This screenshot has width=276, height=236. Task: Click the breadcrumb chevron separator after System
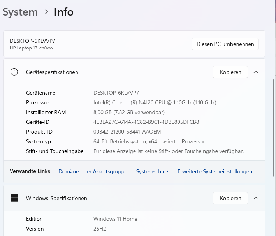pos(46,12)
